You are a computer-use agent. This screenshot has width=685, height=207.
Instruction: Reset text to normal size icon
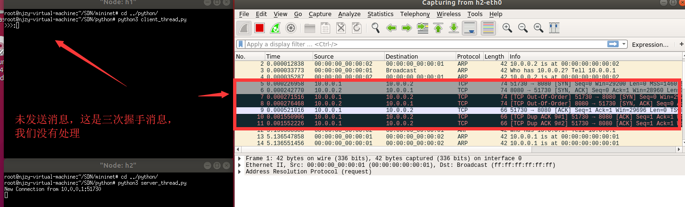[x=539, y=28]
